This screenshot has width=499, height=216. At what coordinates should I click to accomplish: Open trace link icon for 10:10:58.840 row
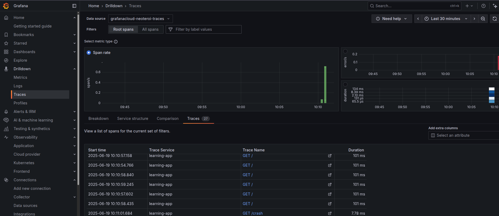pos(330,175)
